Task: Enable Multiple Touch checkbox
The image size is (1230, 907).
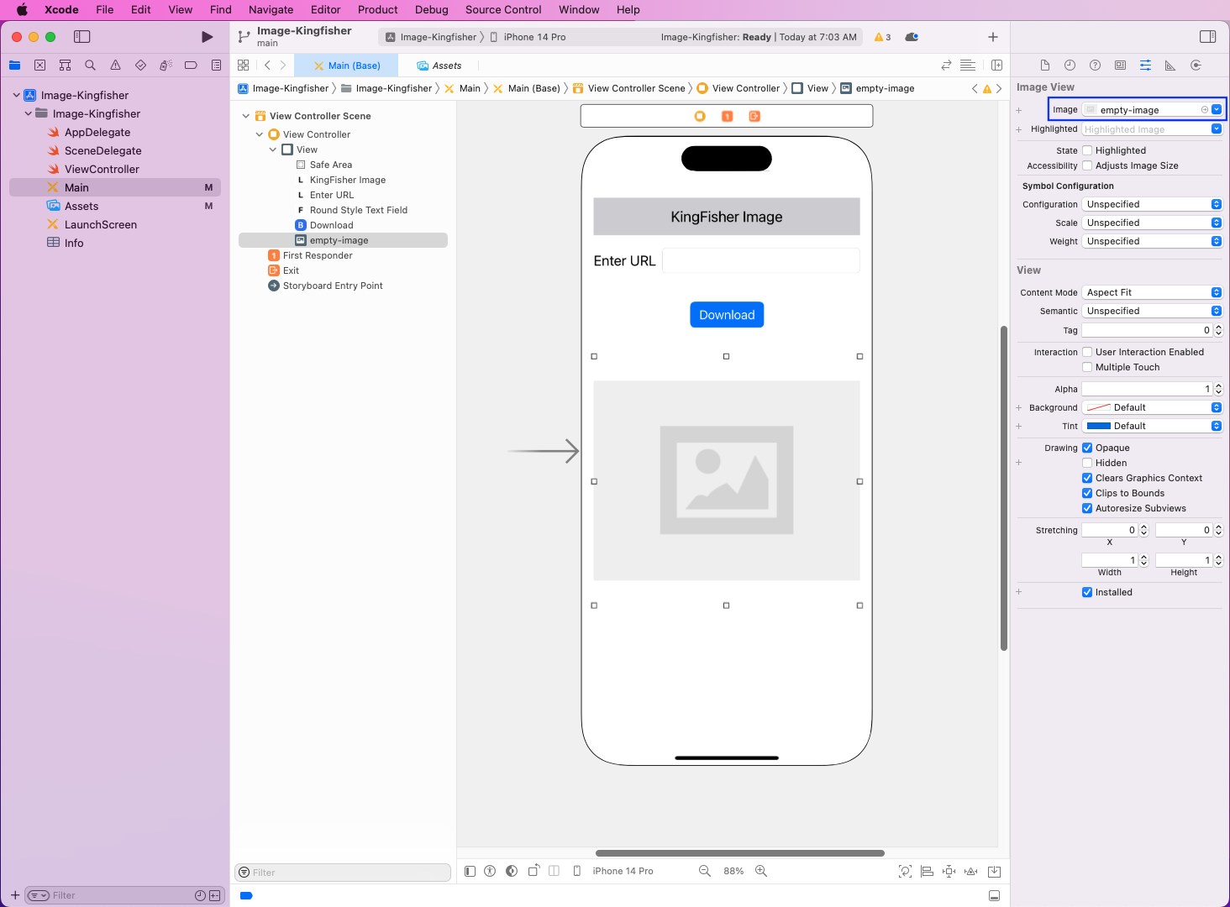Action: (1087, 367)
